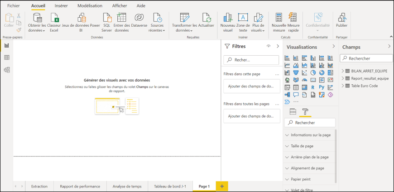Select the stacked bar chart visual

[287, 58]
